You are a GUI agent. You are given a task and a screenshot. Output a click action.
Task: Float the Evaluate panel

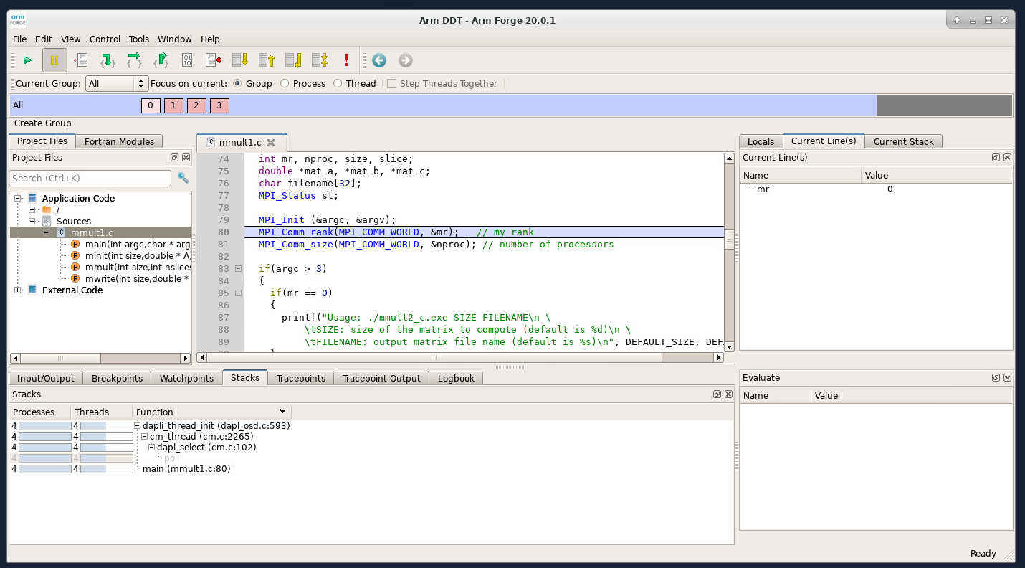(x=996, y=378)
